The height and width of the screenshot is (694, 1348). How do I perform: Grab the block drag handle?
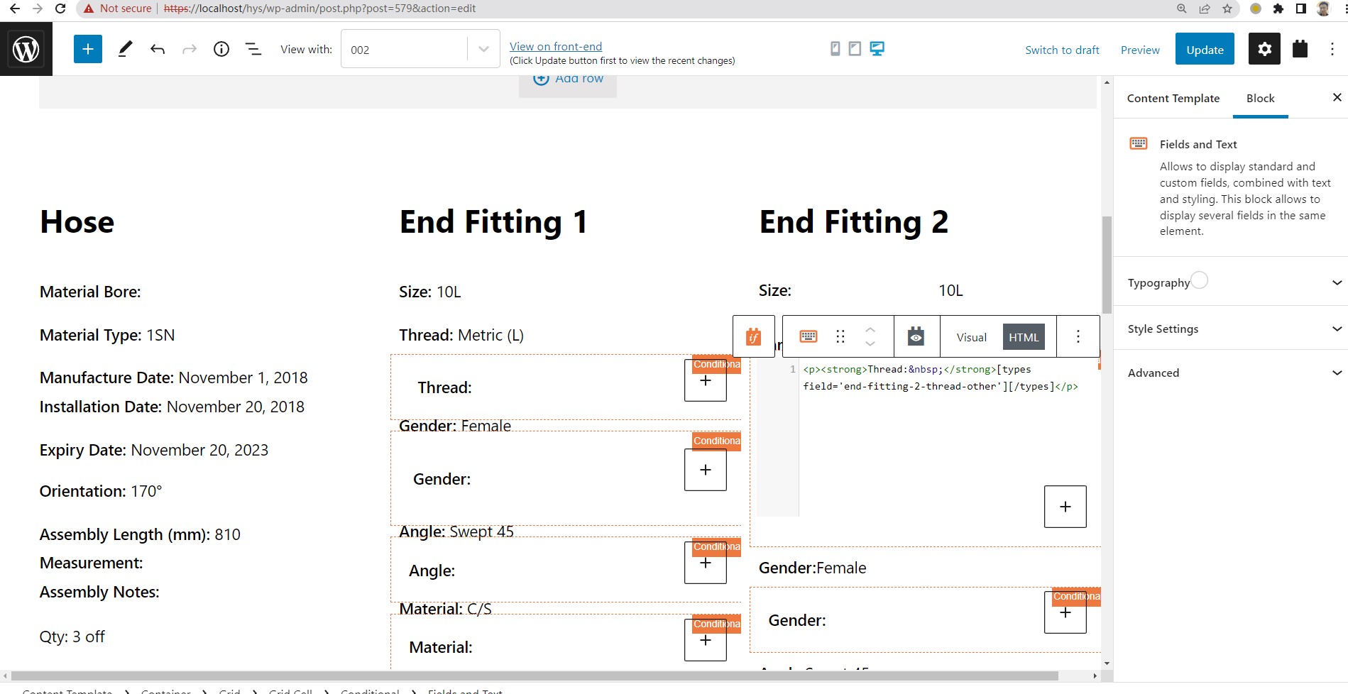click(840, 336)
